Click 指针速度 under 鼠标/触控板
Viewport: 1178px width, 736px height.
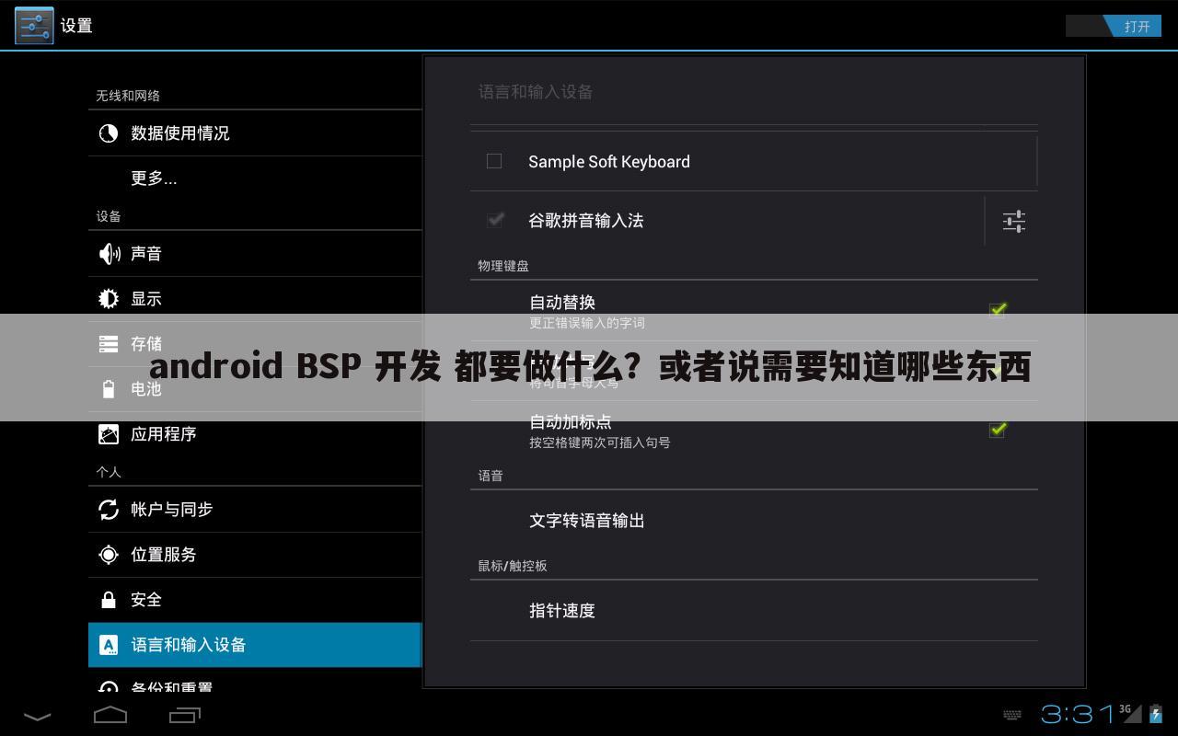click(561, 610)
